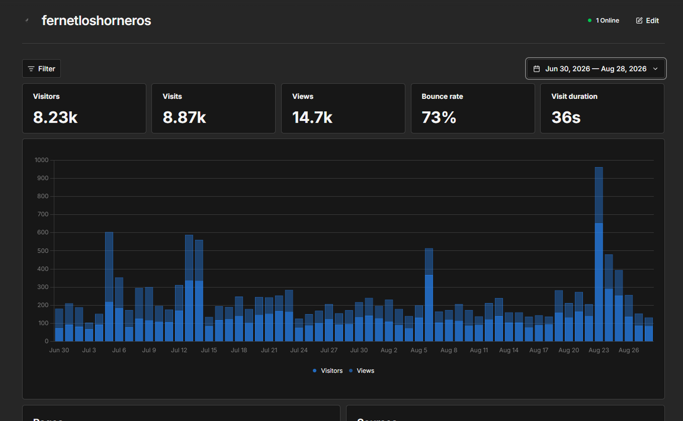
Task: Open the Filter button
Action: (x=42, y=69)
